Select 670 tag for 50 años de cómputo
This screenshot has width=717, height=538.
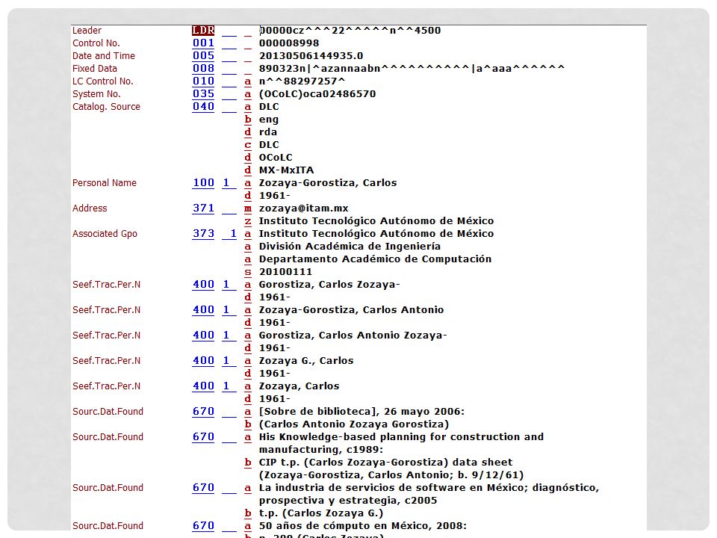coord(203,526)
